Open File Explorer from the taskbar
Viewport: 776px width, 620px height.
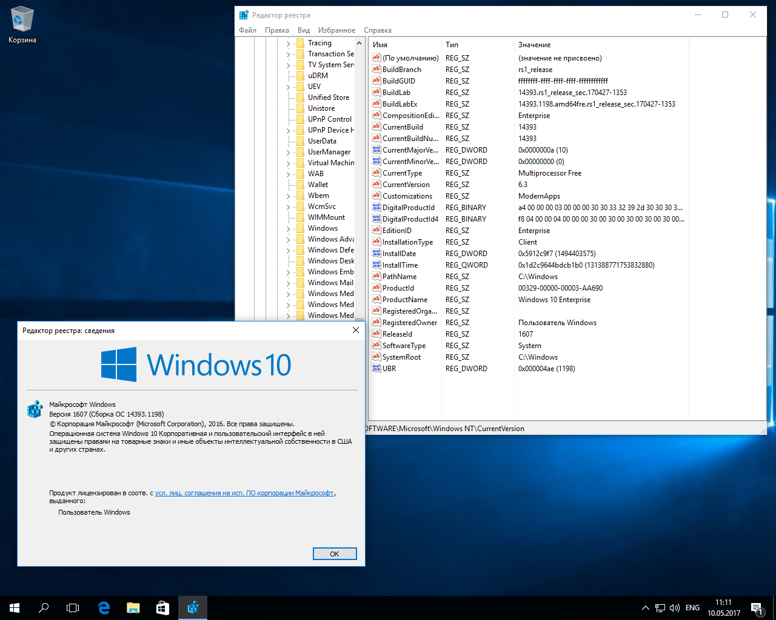click(133, 608)
